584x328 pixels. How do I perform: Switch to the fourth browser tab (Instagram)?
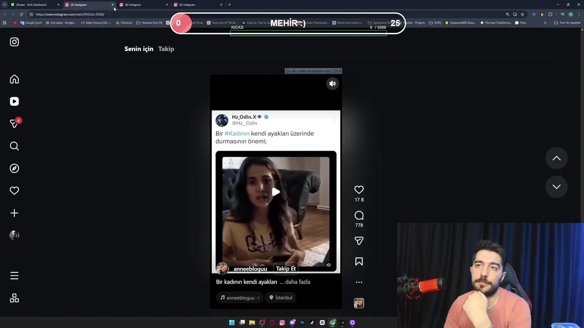tap(198, 5)
